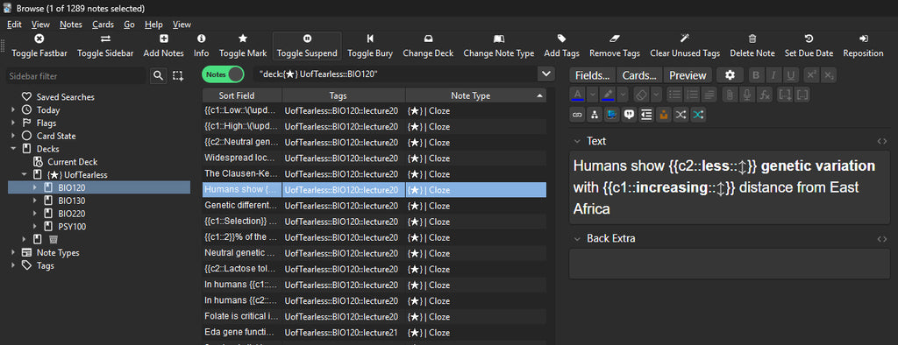The height and width of the screenshot is (345, 898).
Task: Insert a hyperlink with the link icon
Action: click(577, 115)
